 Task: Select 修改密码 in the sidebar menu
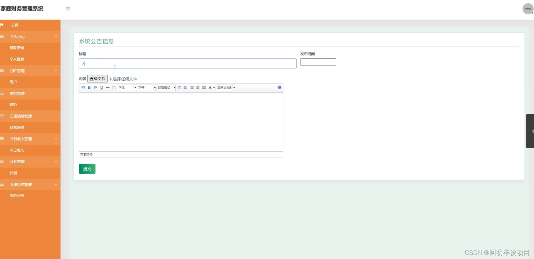click(x=17, y=48)
